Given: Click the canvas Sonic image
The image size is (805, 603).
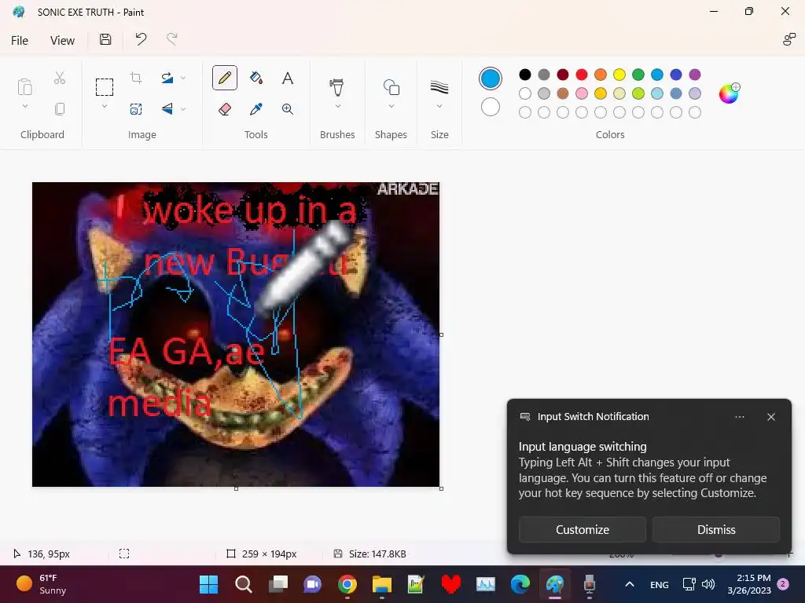Looking at the screenshot, I should (236, 334).
